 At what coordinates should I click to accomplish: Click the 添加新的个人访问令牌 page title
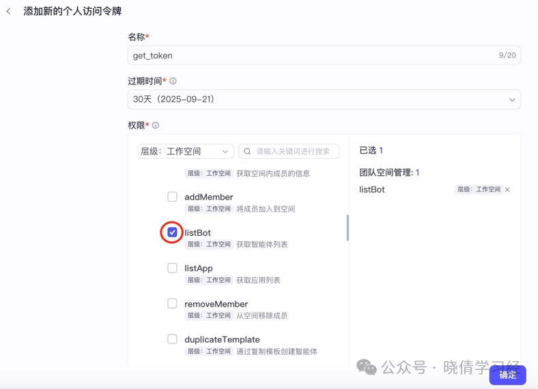[x=72, y=12]
